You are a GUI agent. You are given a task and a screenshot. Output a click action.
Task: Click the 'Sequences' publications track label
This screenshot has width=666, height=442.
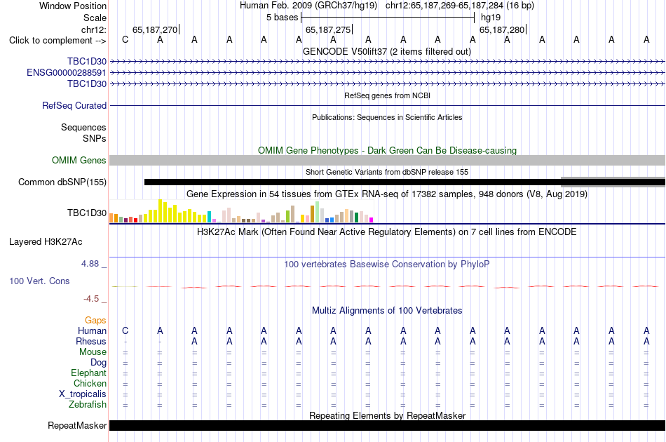click(x=83, y=127)
